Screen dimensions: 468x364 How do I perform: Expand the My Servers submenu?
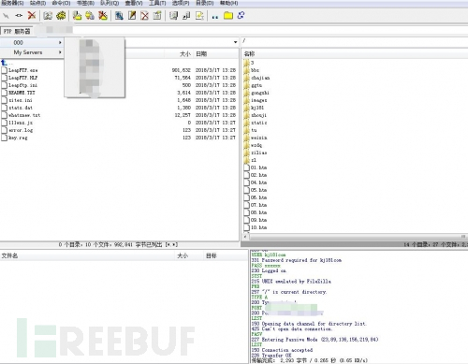click(32, 52)
